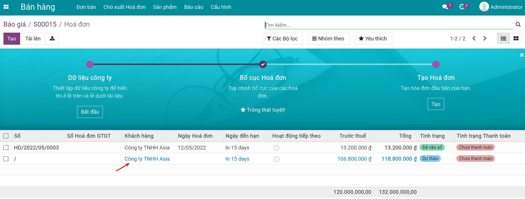The width and height of the screenshot is (525, 199).
Task: Click the download export icon button
Action: point(52,38)
